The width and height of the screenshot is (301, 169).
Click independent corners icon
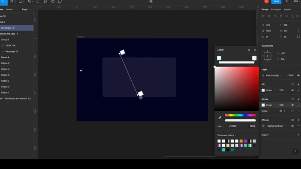298,37
